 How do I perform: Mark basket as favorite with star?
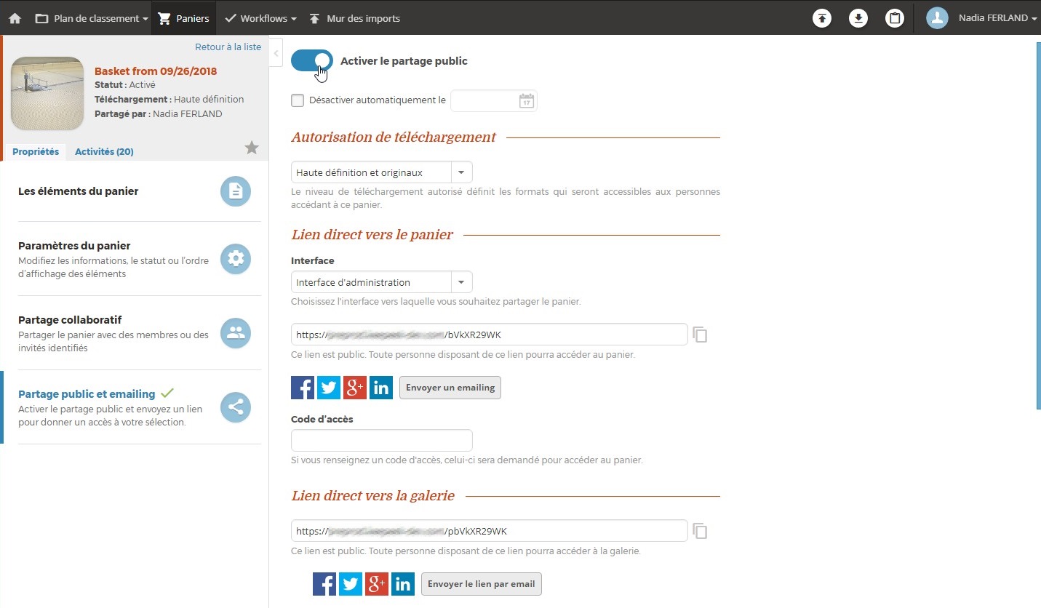(x=252, y=148)
